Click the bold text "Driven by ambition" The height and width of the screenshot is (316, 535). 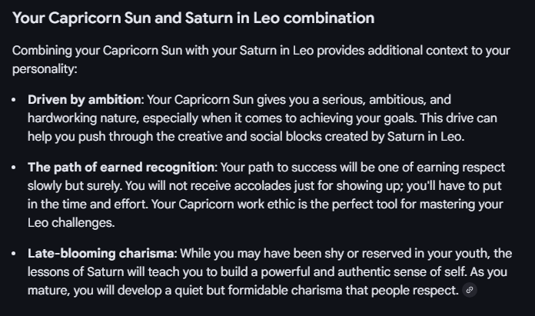tap(85, 99)
